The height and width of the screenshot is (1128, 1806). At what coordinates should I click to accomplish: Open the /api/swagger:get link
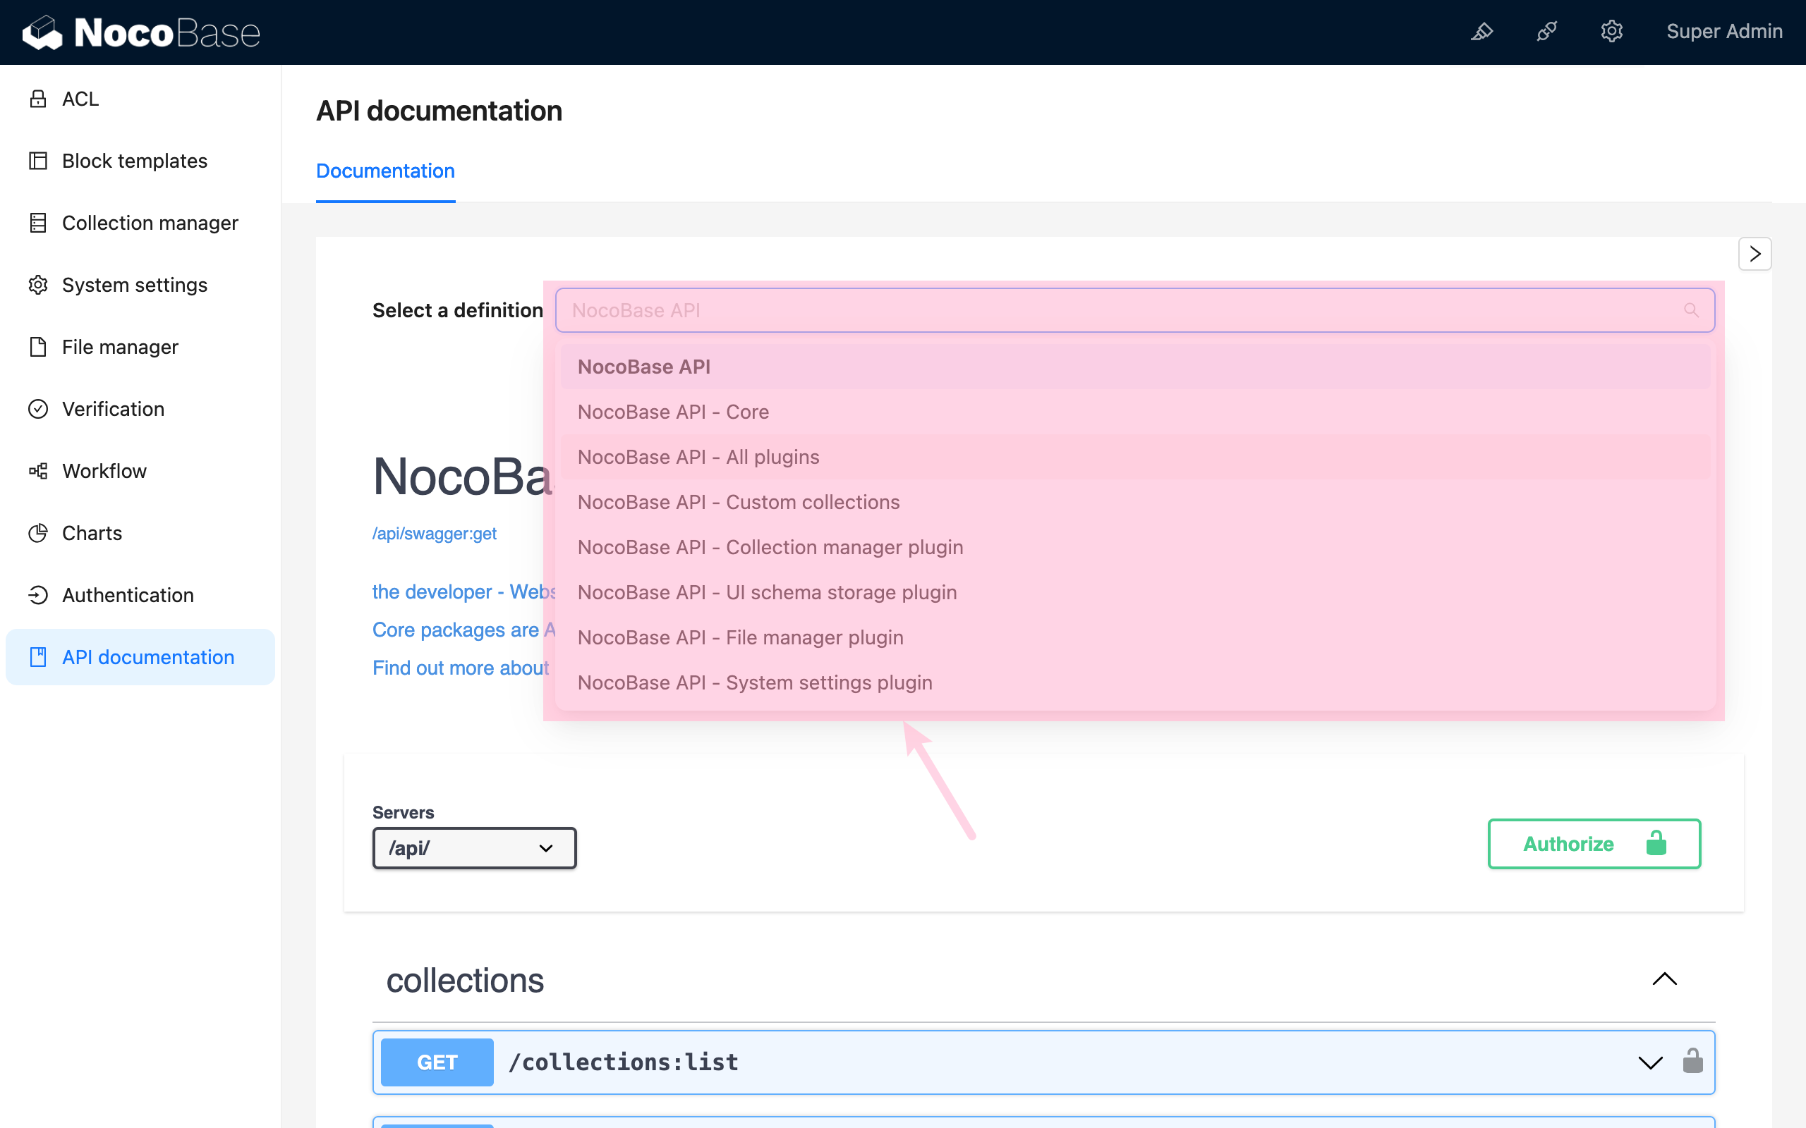pos(435,534)
